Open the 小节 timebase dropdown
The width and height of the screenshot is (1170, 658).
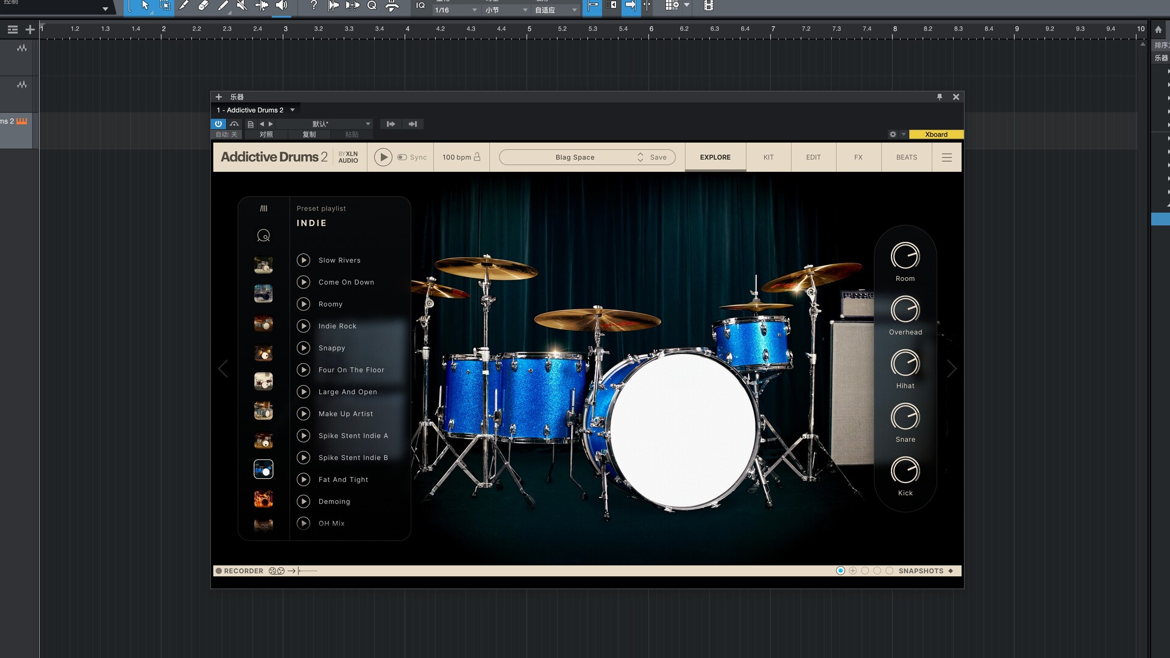(506, 10)
